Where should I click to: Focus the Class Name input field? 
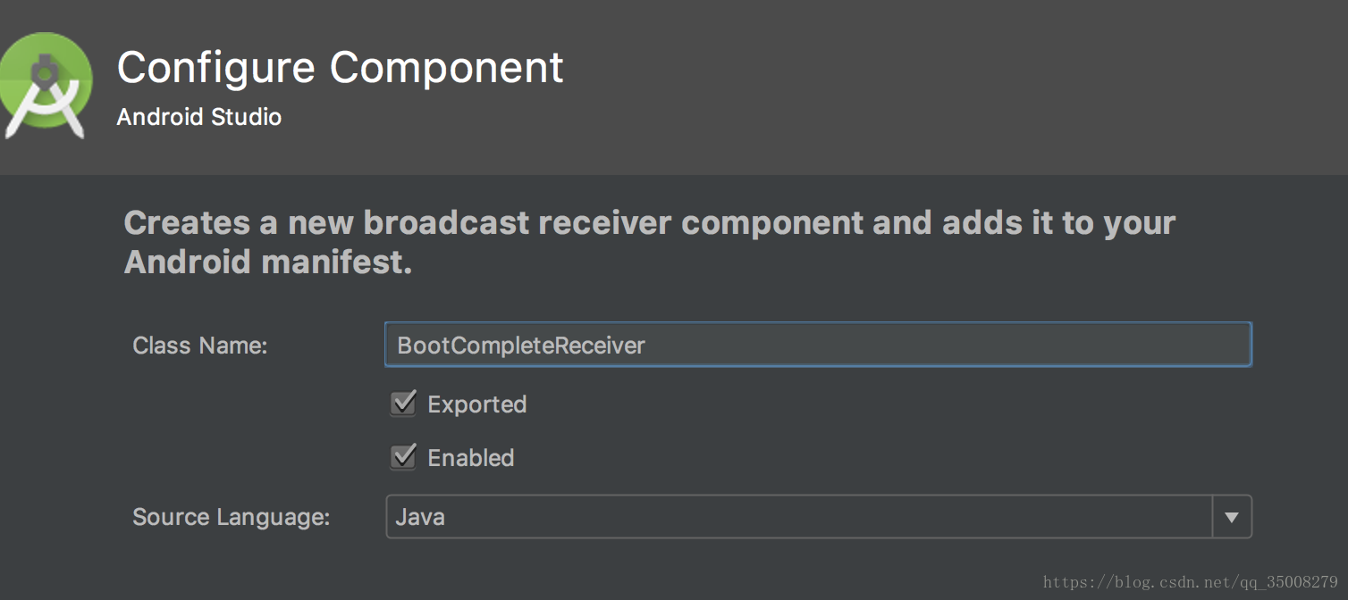(818, 345)
